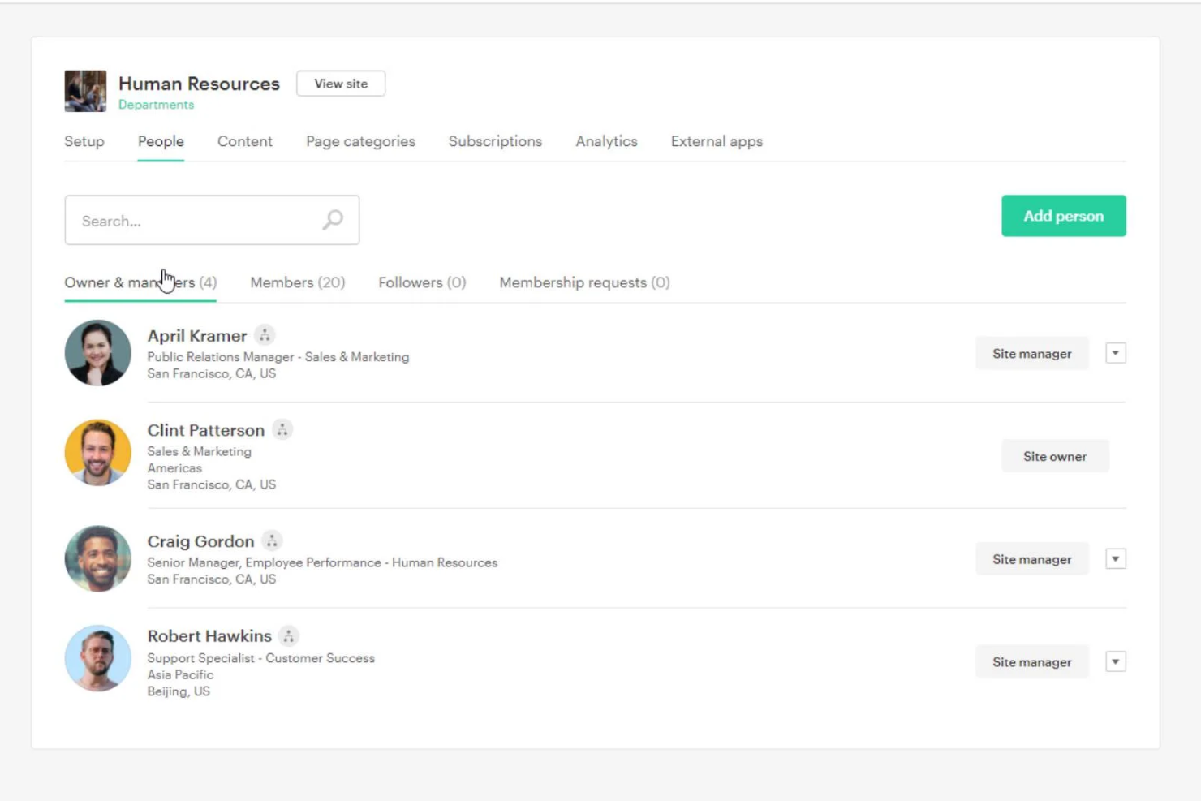Switch to the Setup tab

(x=84, y=141)
